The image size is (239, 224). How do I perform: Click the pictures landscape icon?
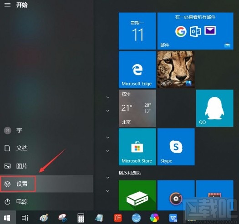[7, 166]
